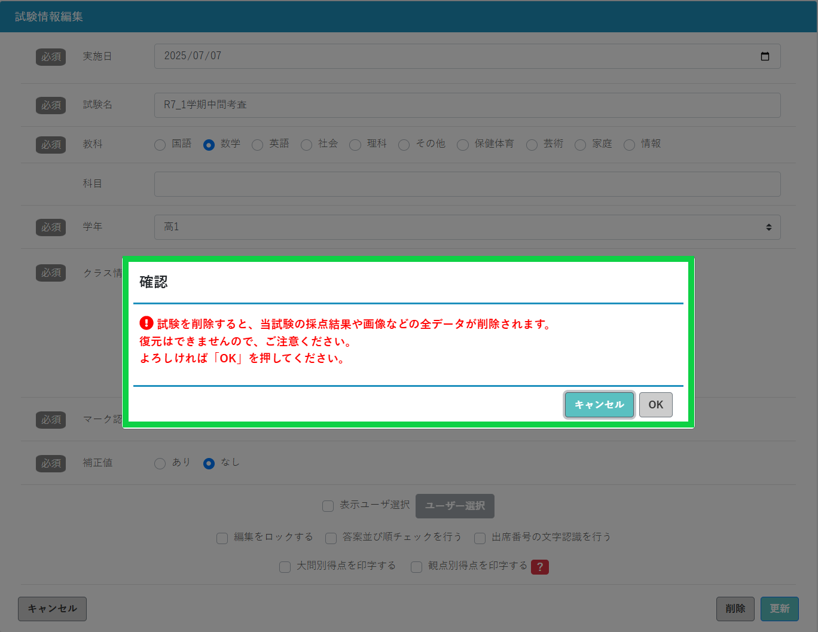Click the 科目 field label
Viewport: 818px width, 632px height.
point(93,184)
